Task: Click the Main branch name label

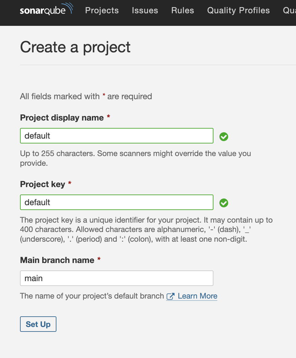Action: (57, 260)
